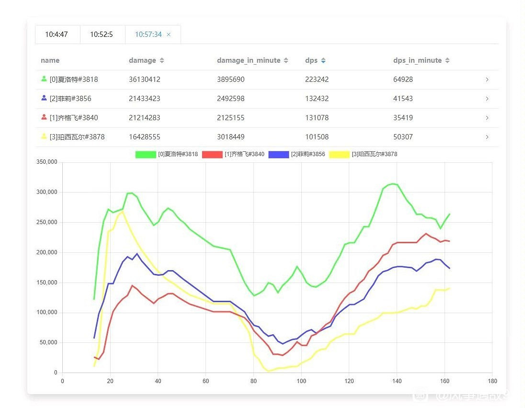Toggle 夏洛特#3818 green legend series
Image resolution: width=525 pixels, height=408 pixels.
[x=146, y=154]
